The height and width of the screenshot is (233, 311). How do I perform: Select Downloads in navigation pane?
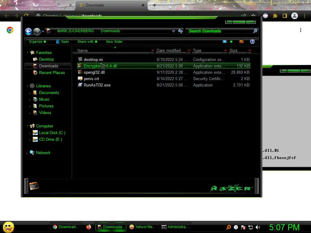pos(48,66)
